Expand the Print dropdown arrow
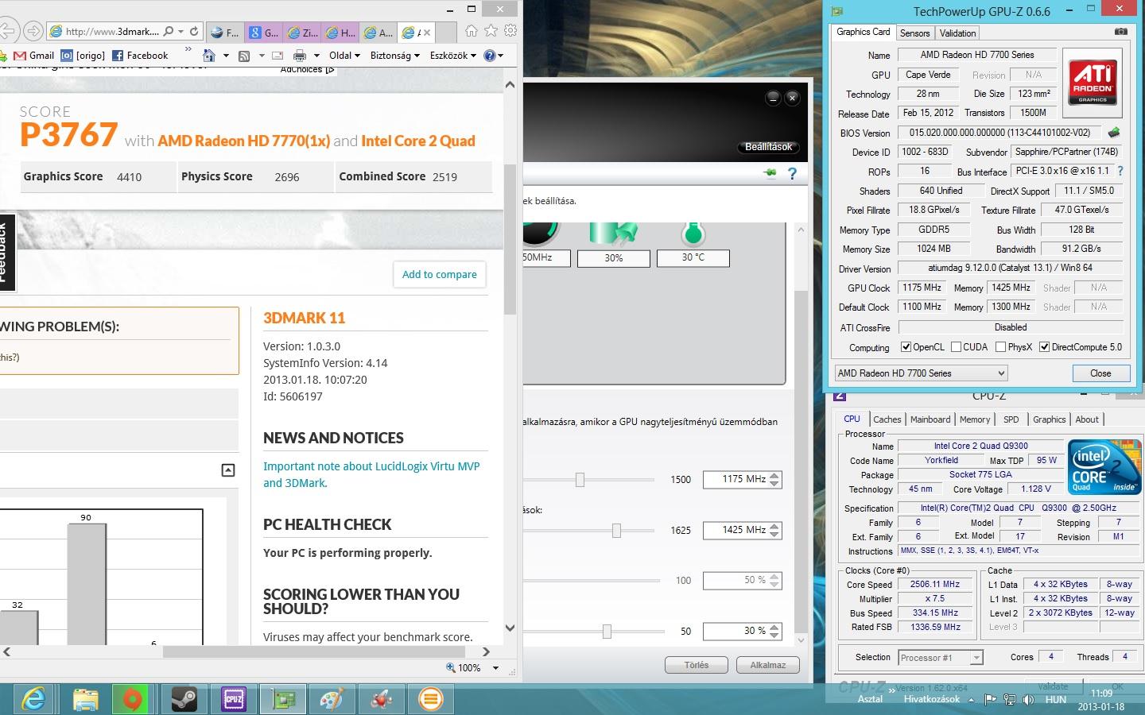1145x715 pixels. click(316, 56)
